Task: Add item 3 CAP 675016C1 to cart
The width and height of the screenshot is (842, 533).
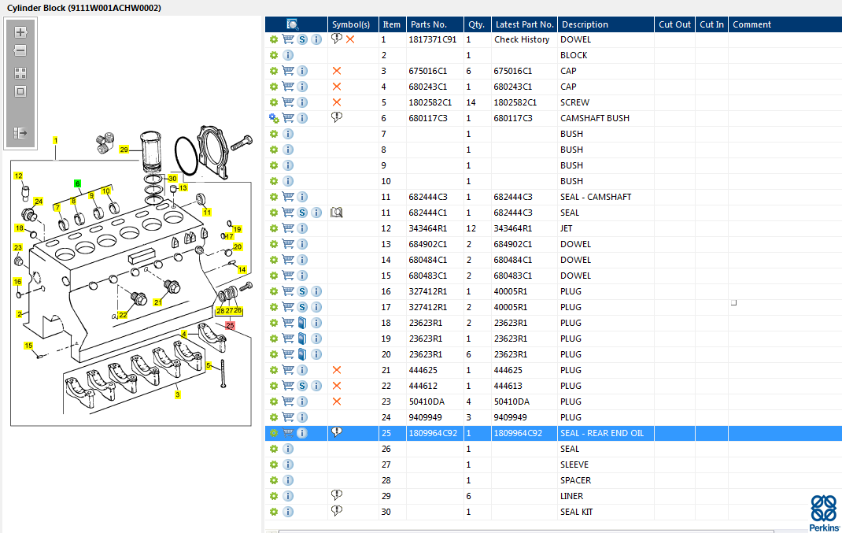Action: (288, 71)
